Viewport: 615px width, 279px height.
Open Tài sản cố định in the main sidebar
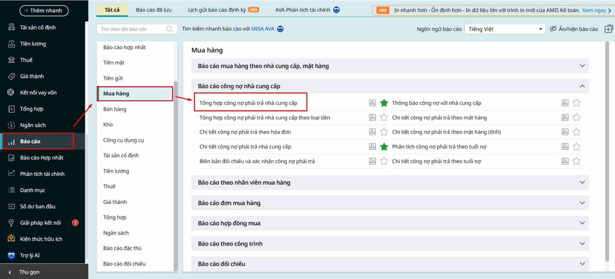(x=38, y=28)
